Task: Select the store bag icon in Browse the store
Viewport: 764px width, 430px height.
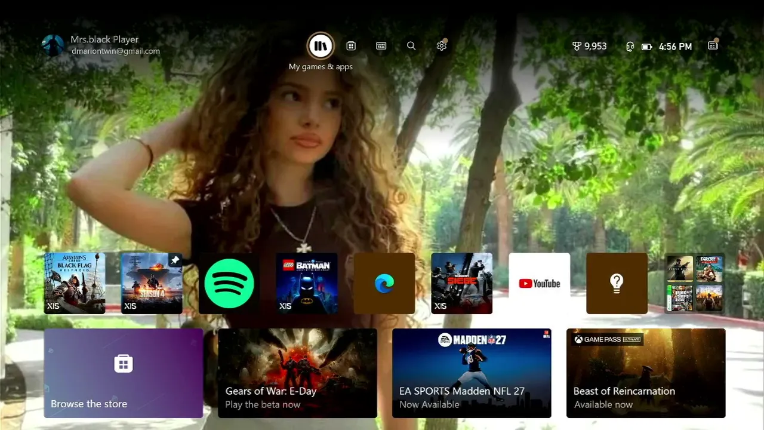Action: [124, 363]
